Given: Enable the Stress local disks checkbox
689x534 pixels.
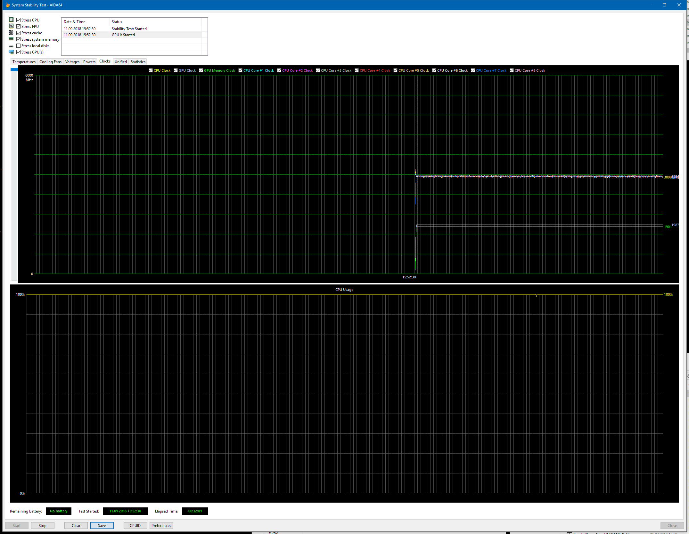Looking at the screenshot, I should [x=19, y=46].
